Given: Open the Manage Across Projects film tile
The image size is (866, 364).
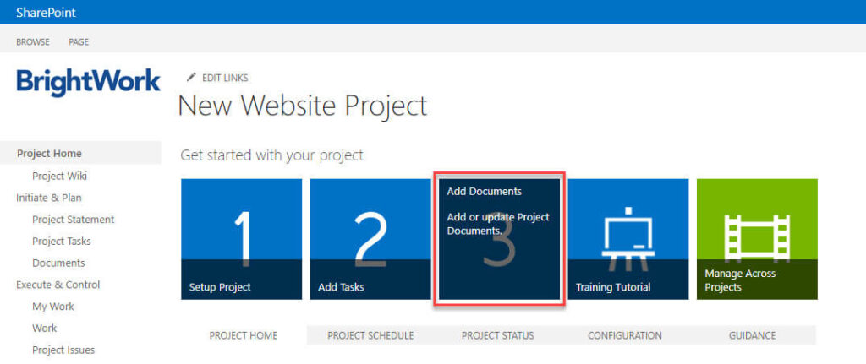Looking at the screenshot, I should coord(757,239).
